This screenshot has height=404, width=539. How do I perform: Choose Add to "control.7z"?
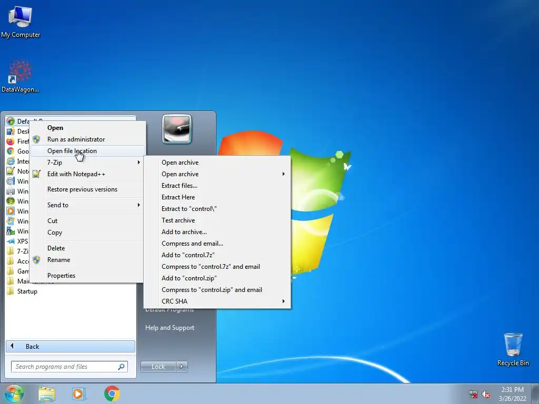click(x=217, y=255)
